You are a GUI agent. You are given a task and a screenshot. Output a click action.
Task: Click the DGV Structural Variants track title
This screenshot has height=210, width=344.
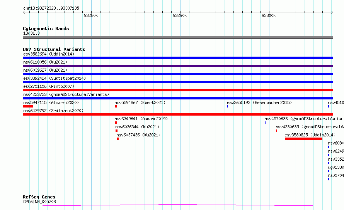(54, 49)
